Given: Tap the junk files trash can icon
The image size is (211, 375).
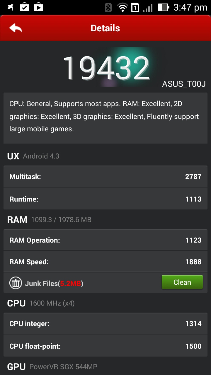Looking at the screenshot, I should tap(16, 283).
